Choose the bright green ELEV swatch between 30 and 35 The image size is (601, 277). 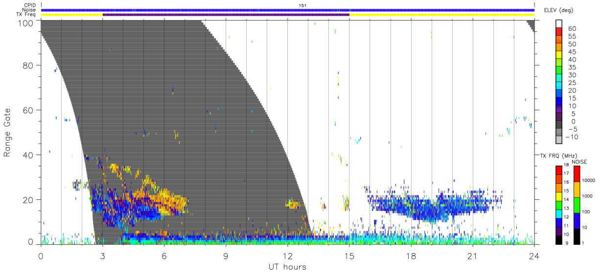(559, 70)
